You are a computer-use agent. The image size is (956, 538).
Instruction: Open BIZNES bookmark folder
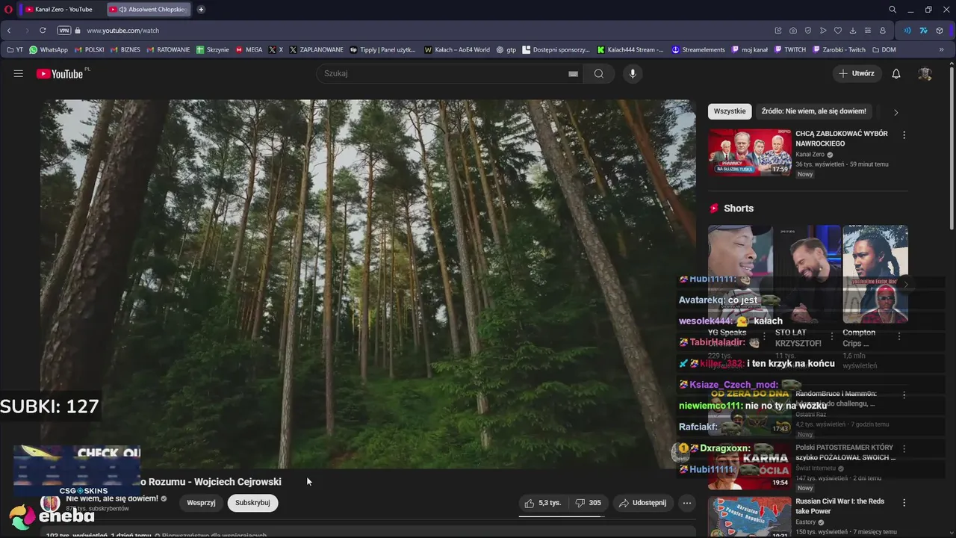pos(125,50)
